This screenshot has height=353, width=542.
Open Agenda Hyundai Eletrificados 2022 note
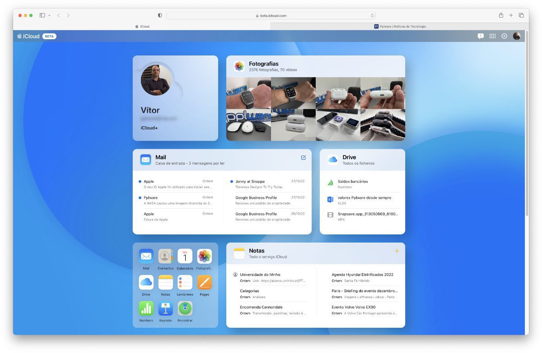365,277
